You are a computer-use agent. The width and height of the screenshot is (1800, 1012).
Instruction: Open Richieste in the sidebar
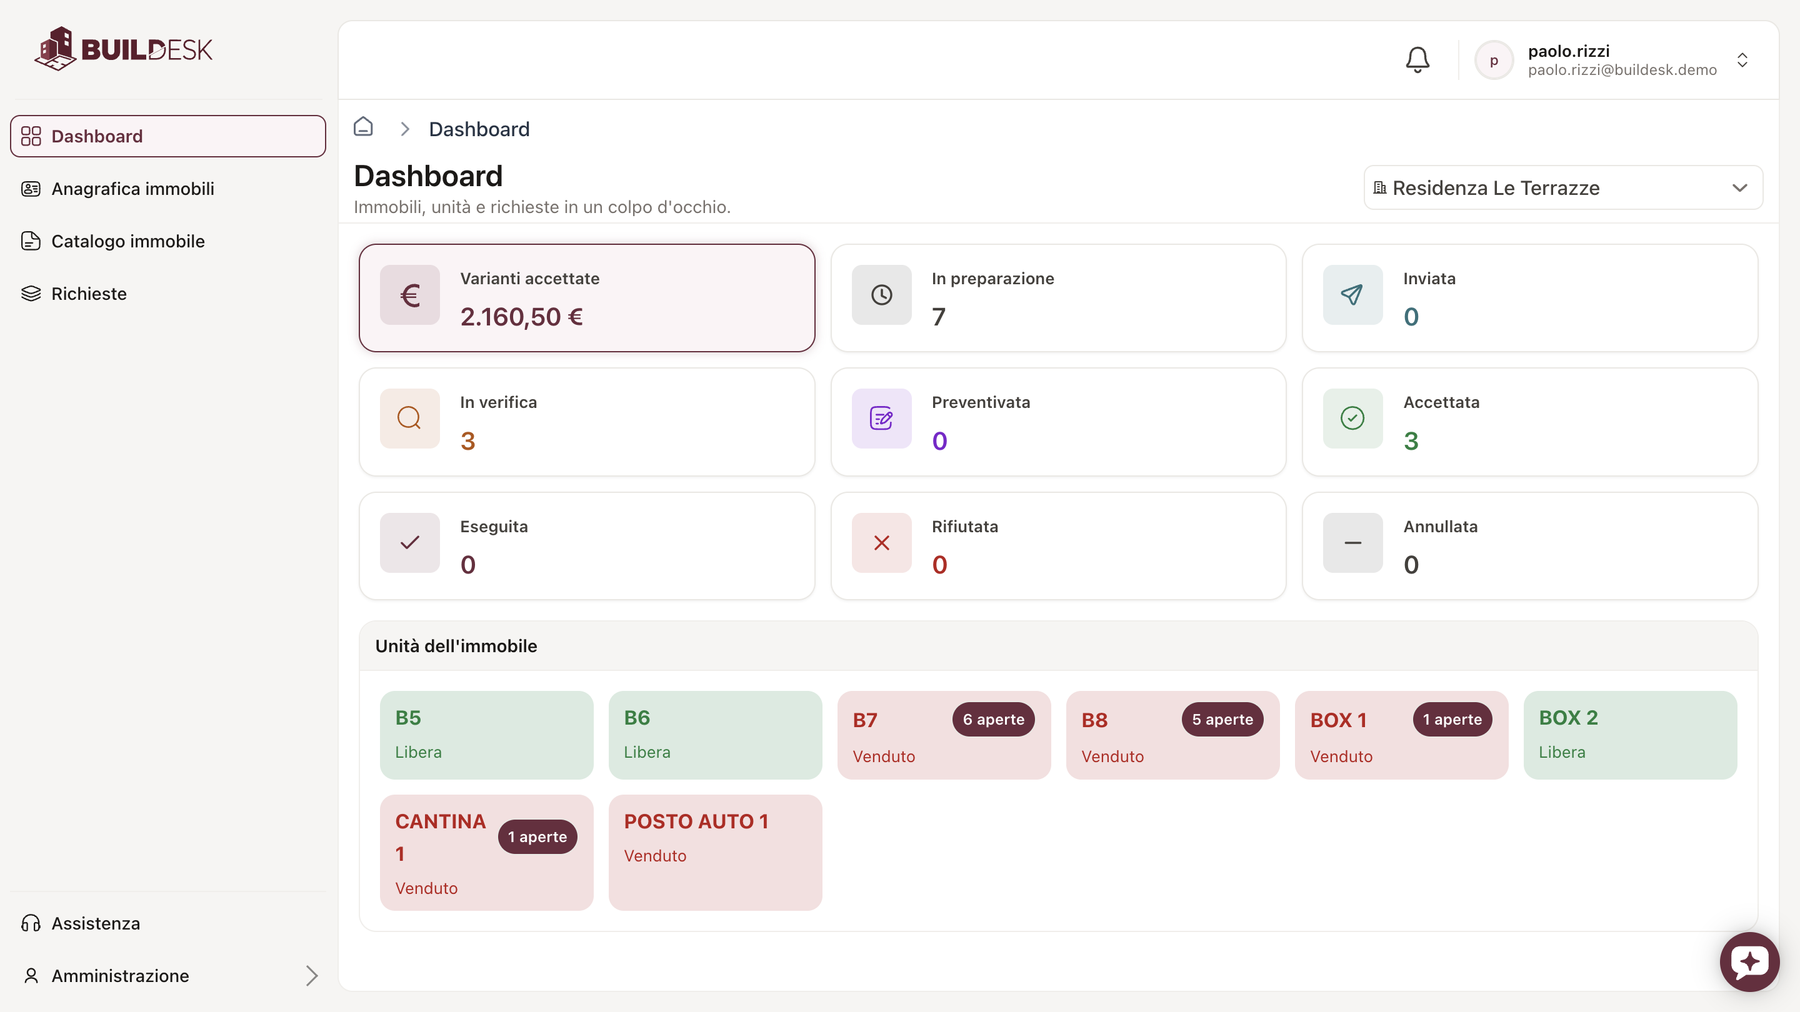pos(167,294)
